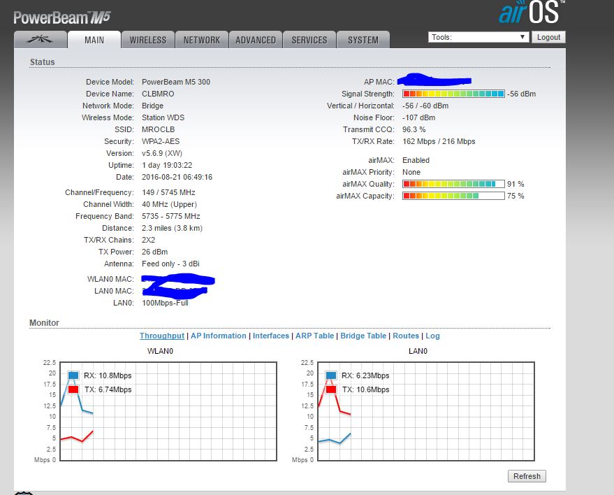Show the Routes monitor
Screen dimensions: 614x495
coord(406,336)
